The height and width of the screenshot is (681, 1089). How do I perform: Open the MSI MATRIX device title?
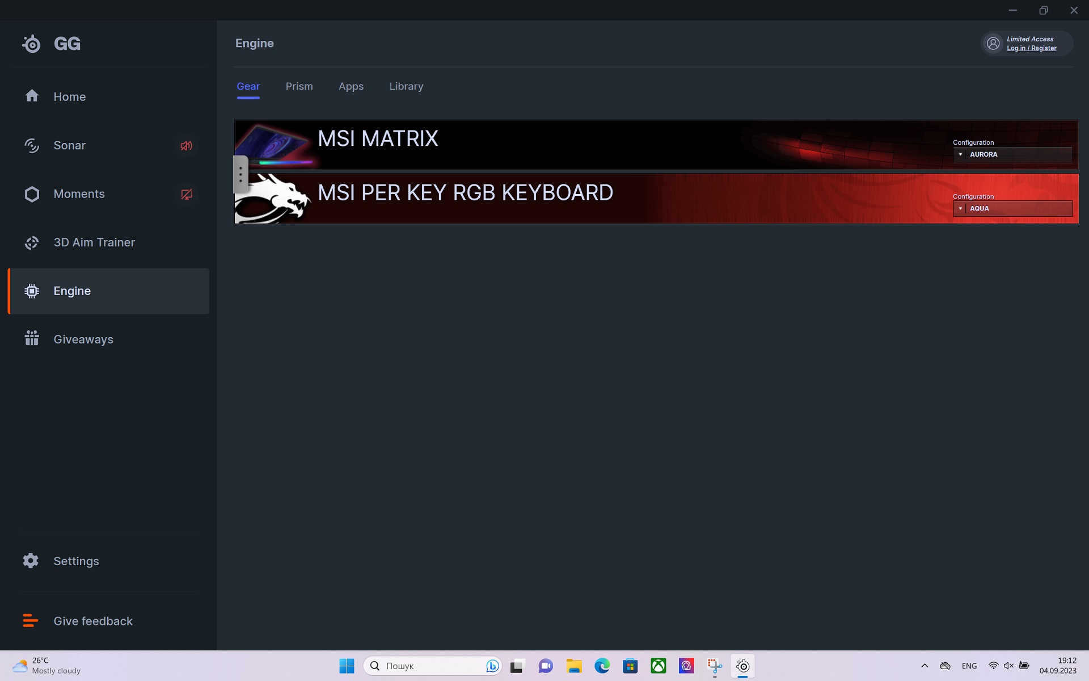[378, 138]
